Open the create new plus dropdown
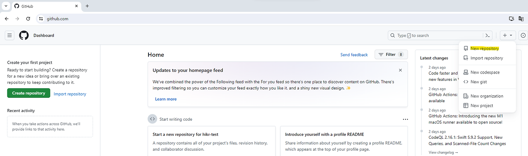Viewport: 528px width, 156px height. click(507, 35)
